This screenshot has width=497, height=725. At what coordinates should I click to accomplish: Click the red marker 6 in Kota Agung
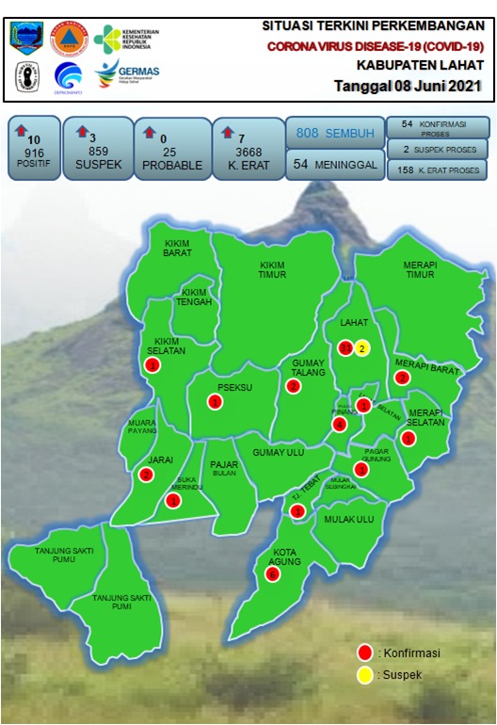click(x=273, y=574)
